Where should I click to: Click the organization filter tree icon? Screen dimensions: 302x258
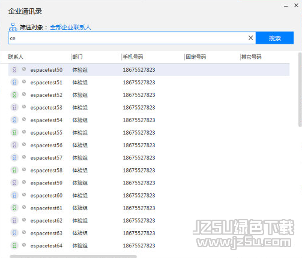click(13, 27)
